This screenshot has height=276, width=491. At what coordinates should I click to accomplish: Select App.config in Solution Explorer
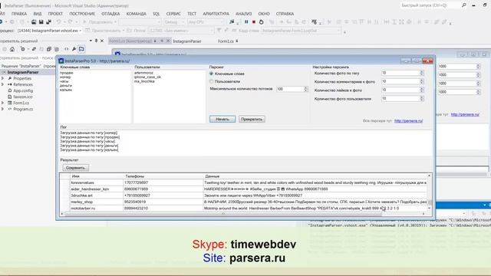click(x=23, y=90)
